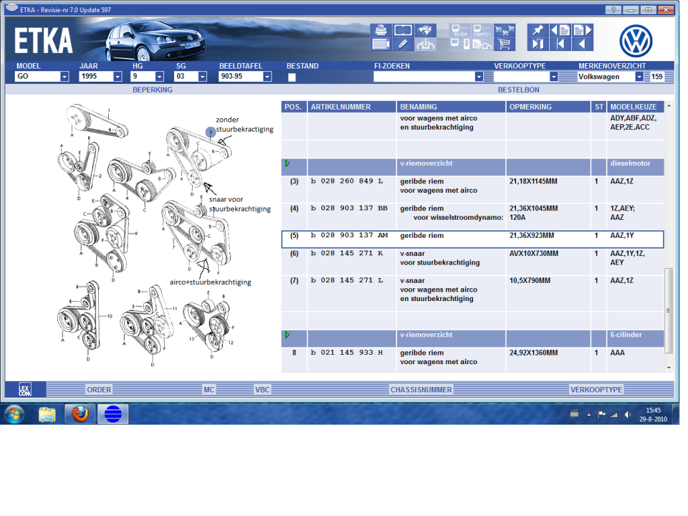Click the list view icon under the printer
The image size is (688, 516).
[381, 44]
